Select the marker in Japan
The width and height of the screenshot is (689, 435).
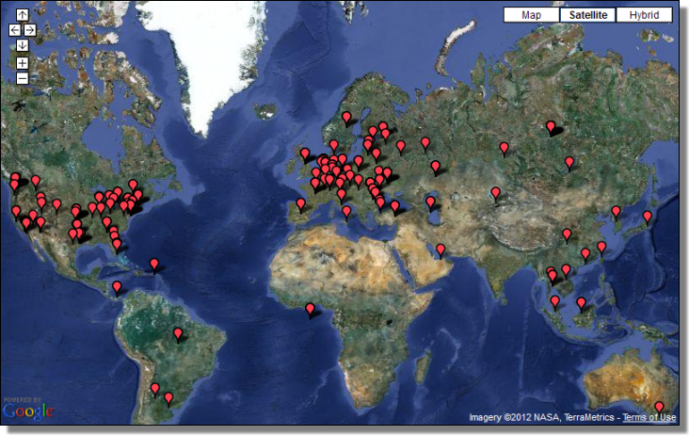[648, 217]
